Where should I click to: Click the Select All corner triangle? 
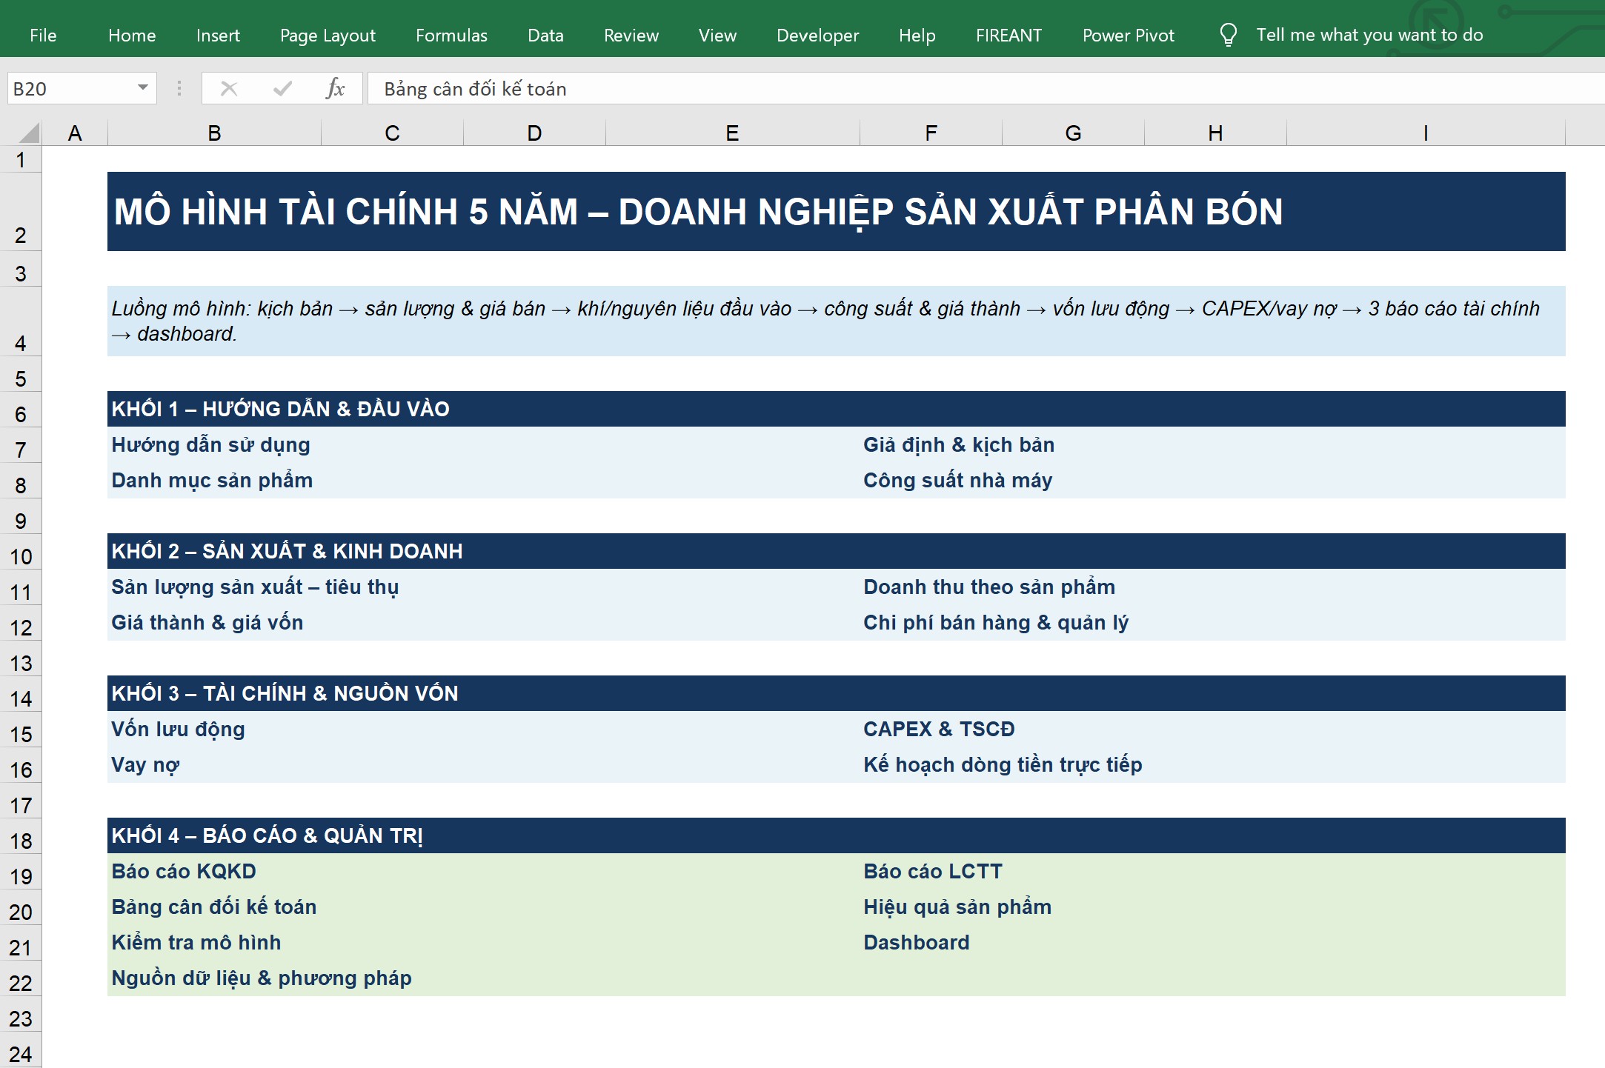[x=28, y=133]
